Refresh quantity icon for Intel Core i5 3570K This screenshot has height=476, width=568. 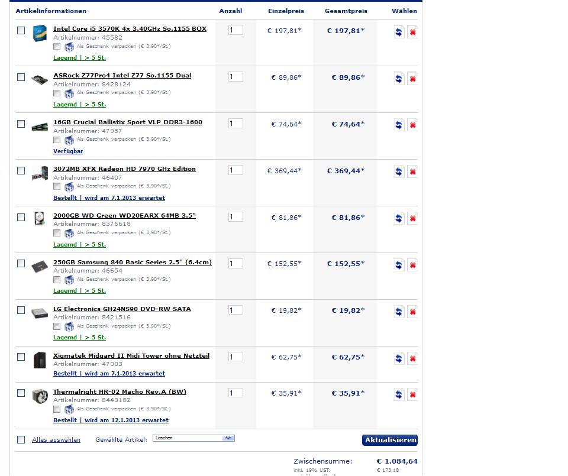click(399, 32)
